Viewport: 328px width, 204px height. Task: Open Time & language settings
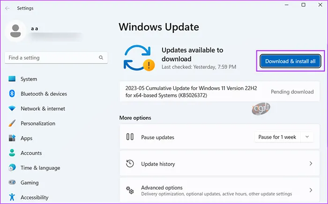click(x=40, y=168)
